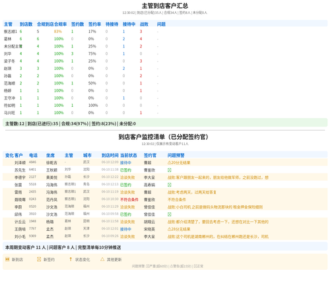Select supervisor name 梁子冬
The image size is (330, 281).
coord(9,61)
